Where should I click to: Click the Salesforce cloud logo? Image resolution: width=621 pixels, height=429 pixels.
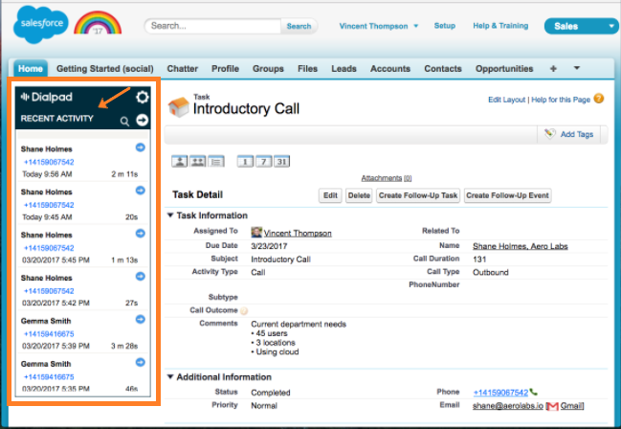41,24
